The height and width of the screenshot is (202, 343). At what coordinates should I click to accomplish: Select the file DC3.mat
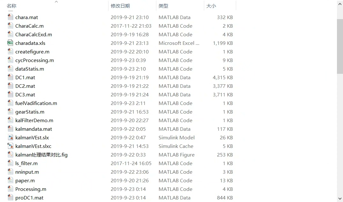tap(25, 94)
